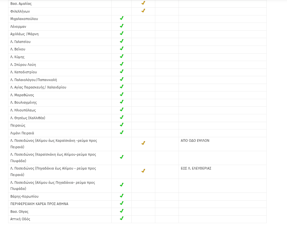Click the green checkmark for Λιμάνι Πειραιά
Image resolution: width=287 pixels, height=228 pixels.
pos(121,132)
